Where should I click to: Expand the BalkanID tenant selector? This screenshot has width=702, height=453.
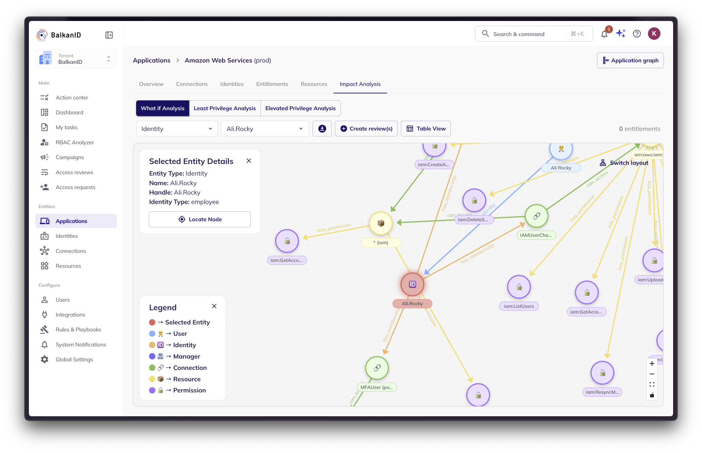tap(76, 59)
